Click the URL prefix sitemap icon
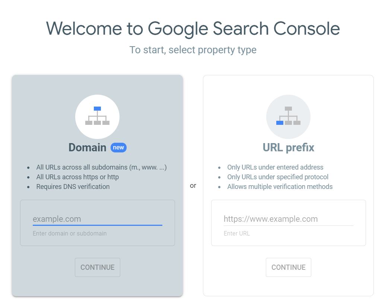385x300 pixels. pos(288,117)
